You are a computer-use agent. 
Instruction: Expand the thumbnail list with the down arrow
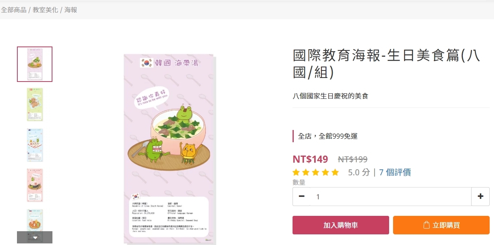click(35, 238)
